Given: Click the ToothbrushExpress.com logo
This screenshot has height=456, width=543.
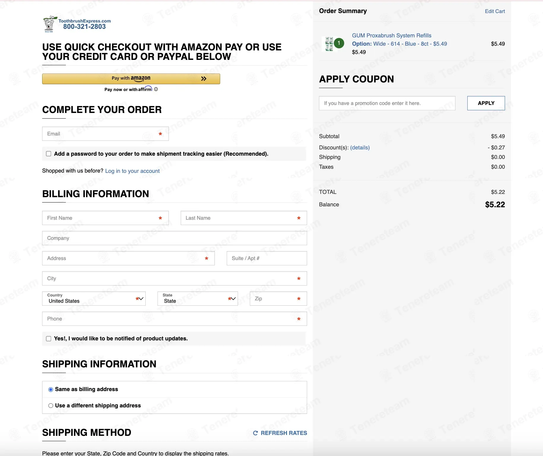Looking at the screenshot, I should 77,24.
